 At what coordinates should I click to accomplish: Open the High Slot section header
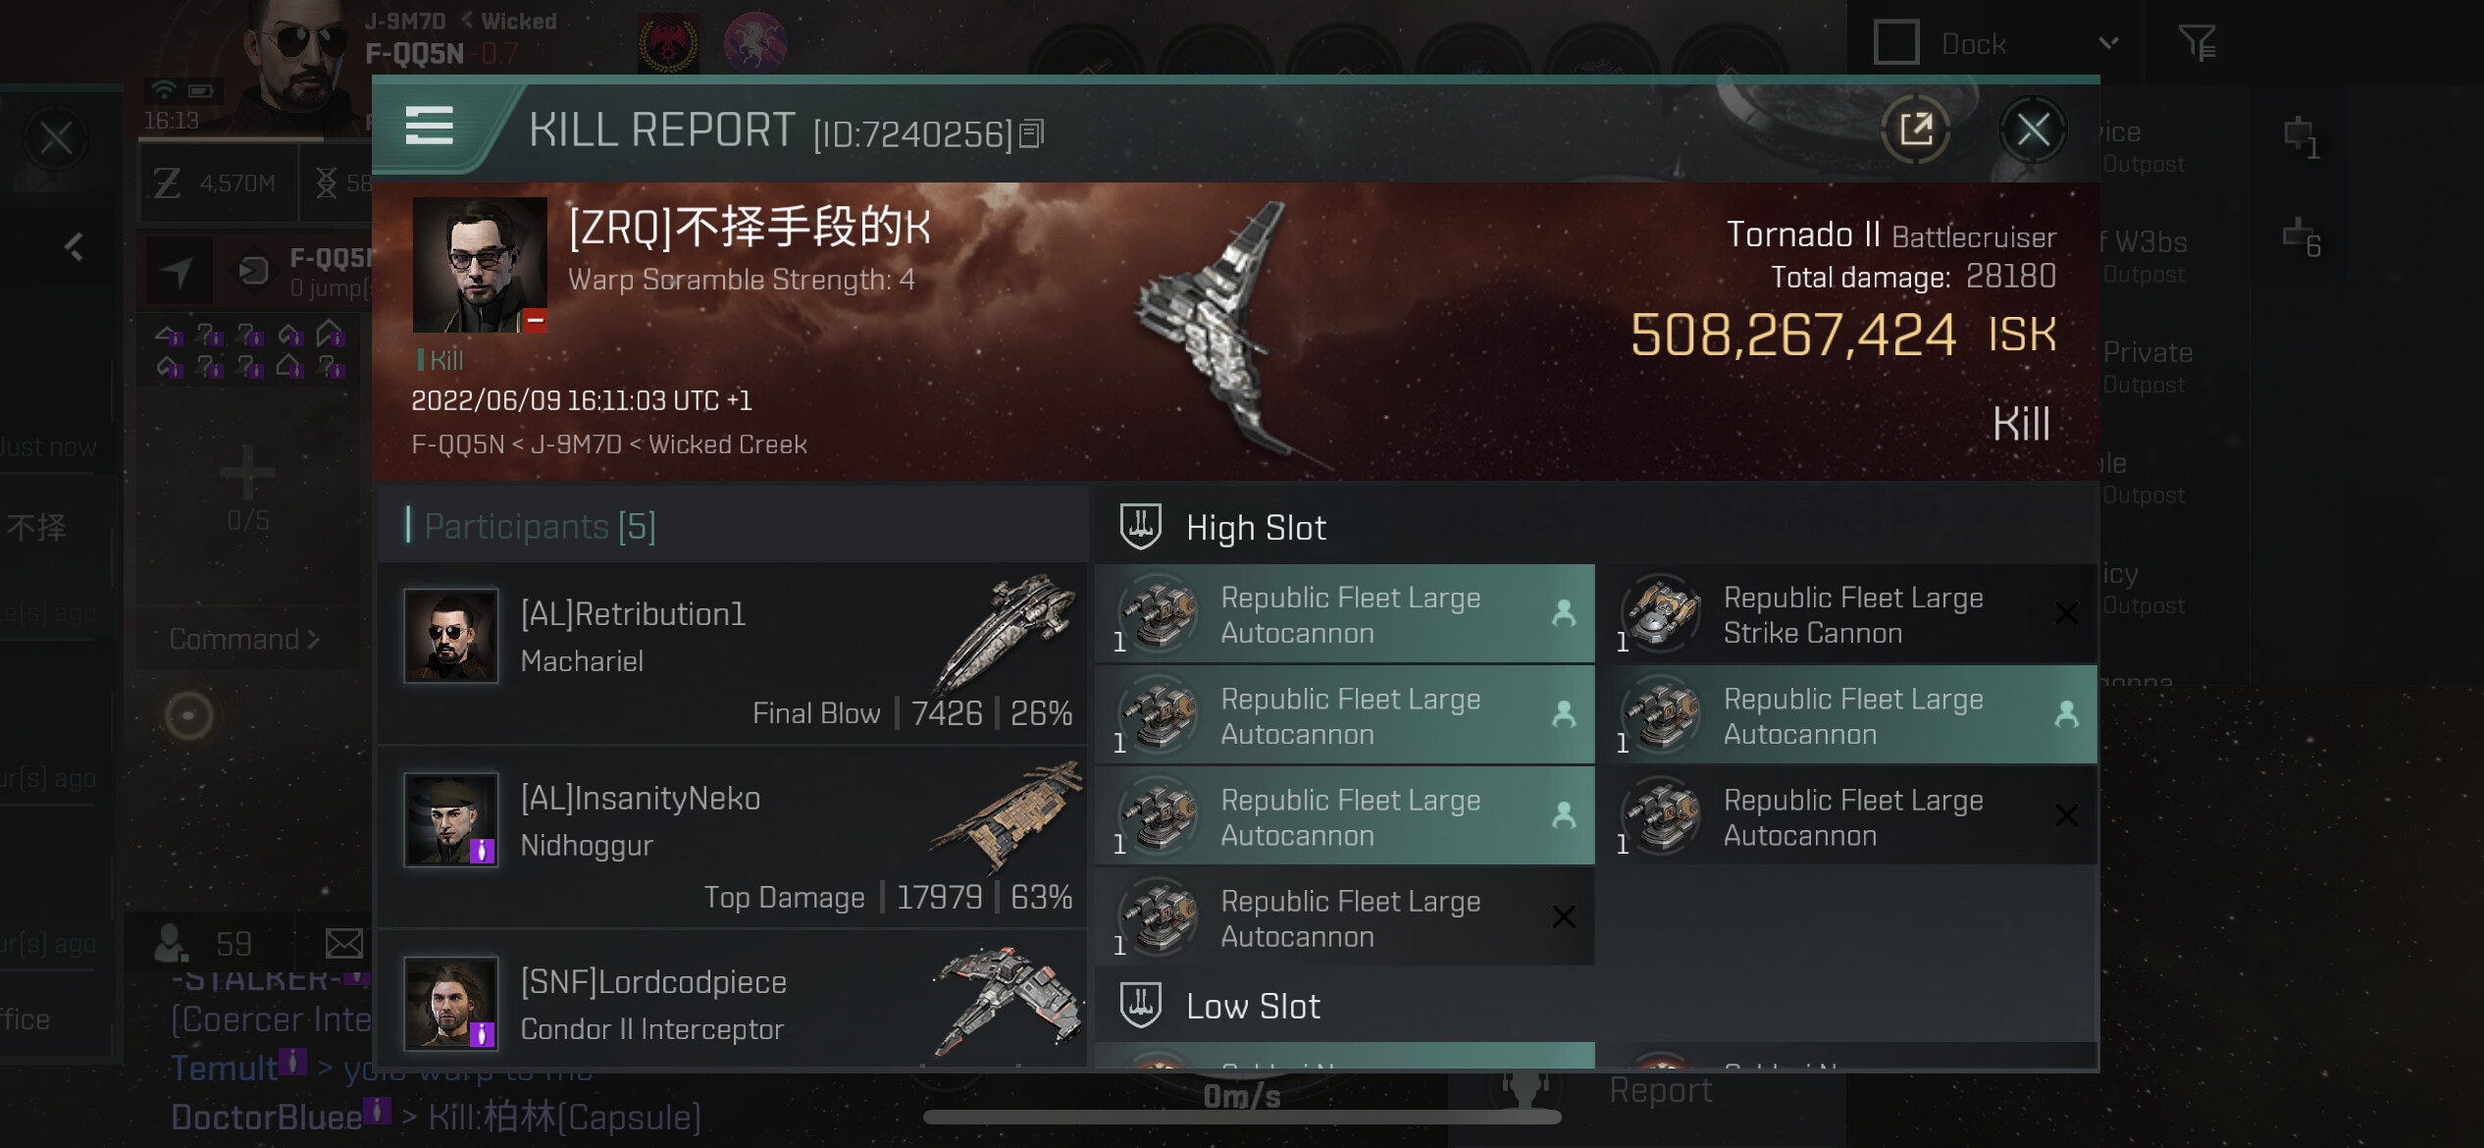coord(1256,528)
